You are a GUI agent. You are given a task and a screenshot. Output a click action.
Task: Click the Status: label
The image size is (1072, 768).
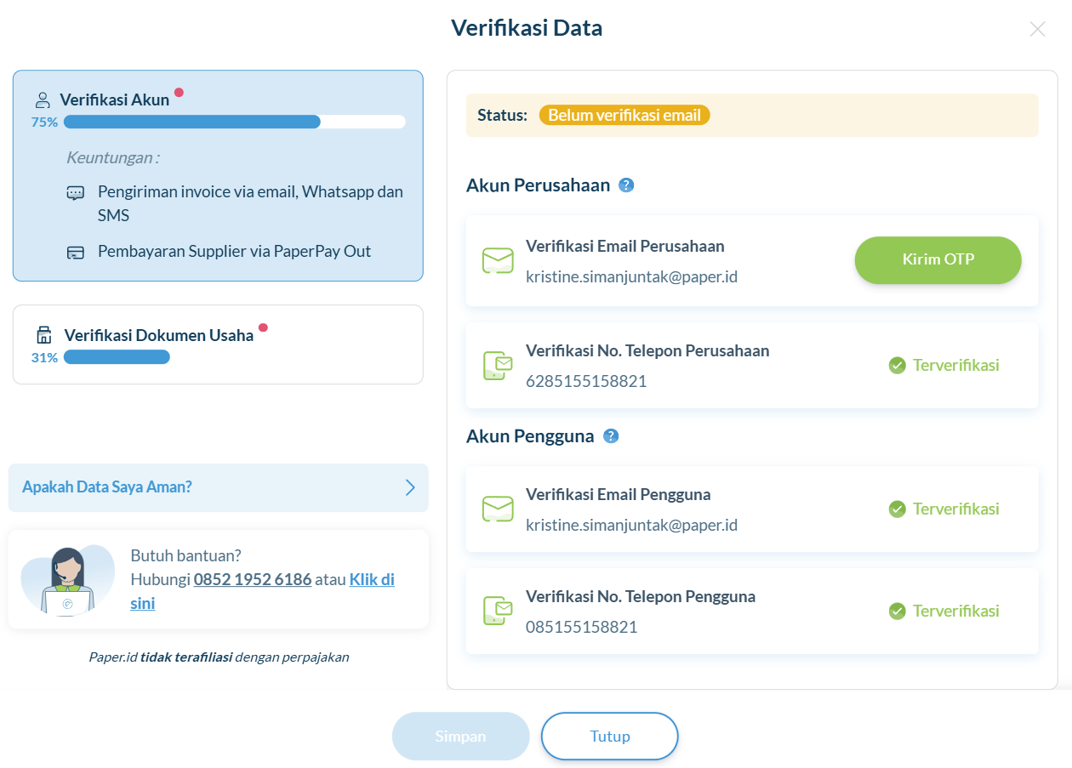(x=502, y=115)
